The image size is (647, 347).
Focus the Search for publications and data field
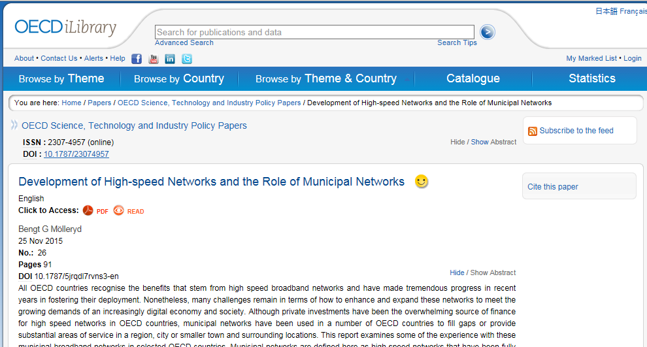pos(314,32)
